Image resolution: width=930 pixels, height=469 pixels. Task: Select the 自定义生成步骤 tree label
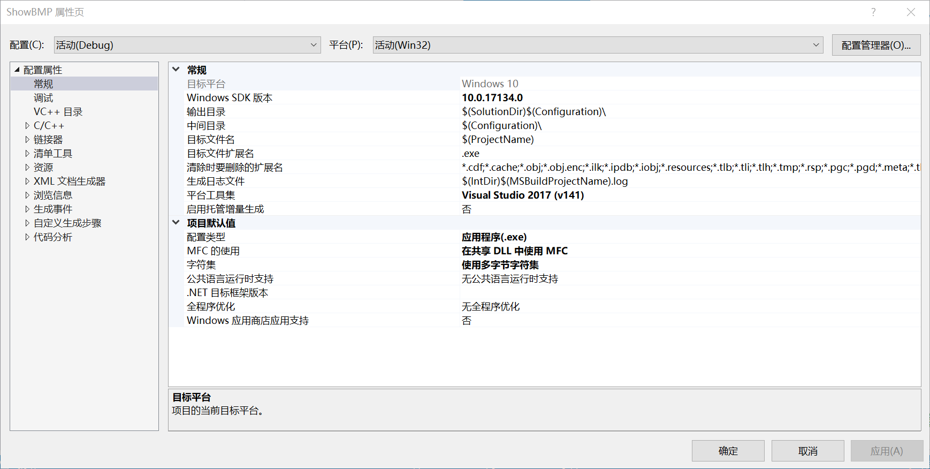click(67, 223)
